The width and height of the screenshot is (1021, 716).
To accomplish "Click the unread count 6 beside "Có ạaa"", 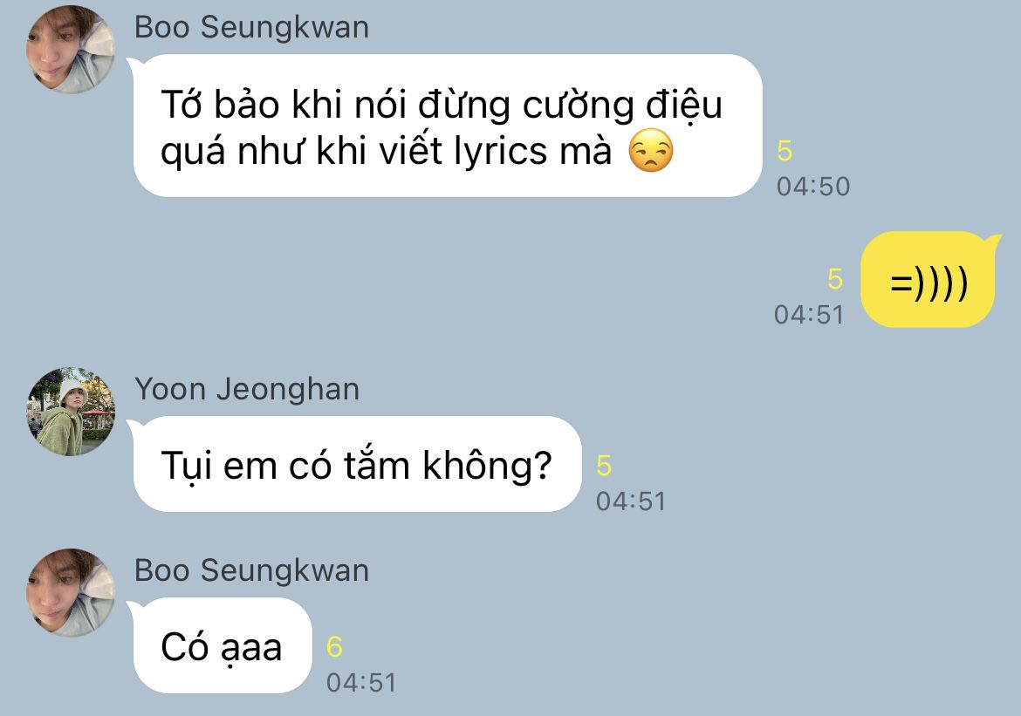I will pyautogui.click(x=335, y=647).
